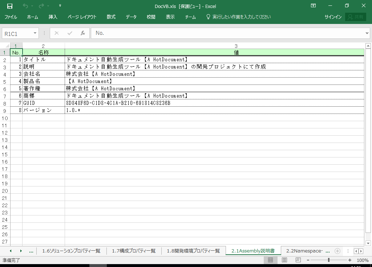The image size is (372, 267).
Task: Expand the Name Box dropdown arrow
Action: click(x=35, y=33)
